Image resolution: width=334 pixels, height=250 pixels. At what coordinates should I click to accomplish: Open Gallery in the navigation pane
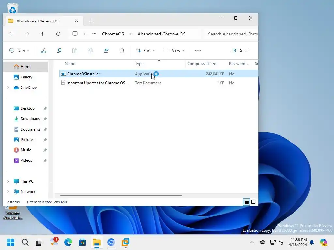(x=26, y=77)
